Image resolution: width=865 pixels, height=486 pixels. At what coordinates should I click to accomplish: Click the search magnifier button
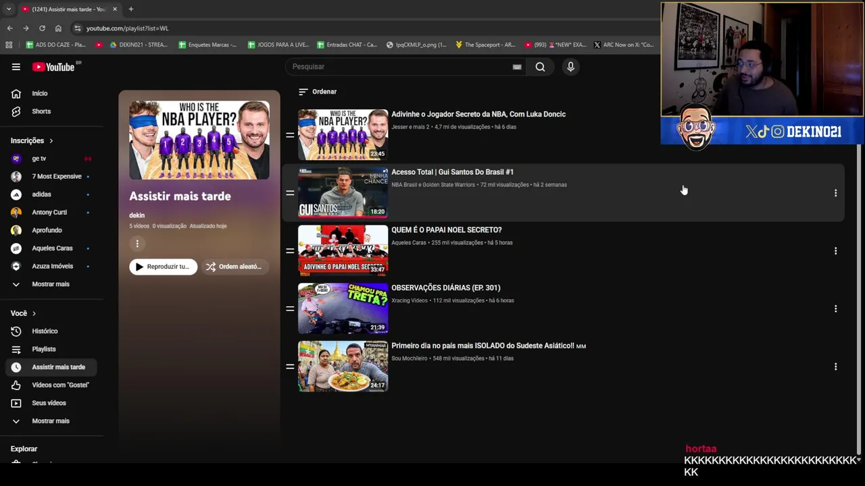(x=540, y=67)
